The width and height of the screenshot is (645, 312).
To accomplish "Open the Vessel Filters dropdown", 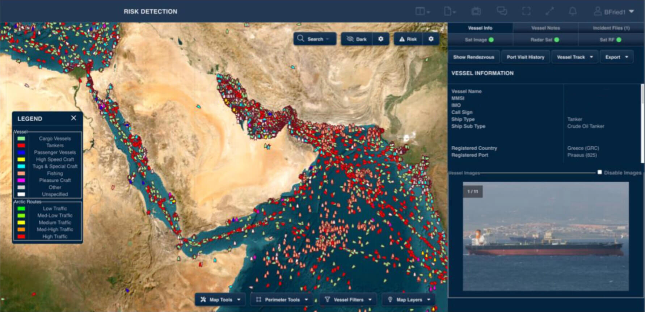I will click(x=348, y=300).
